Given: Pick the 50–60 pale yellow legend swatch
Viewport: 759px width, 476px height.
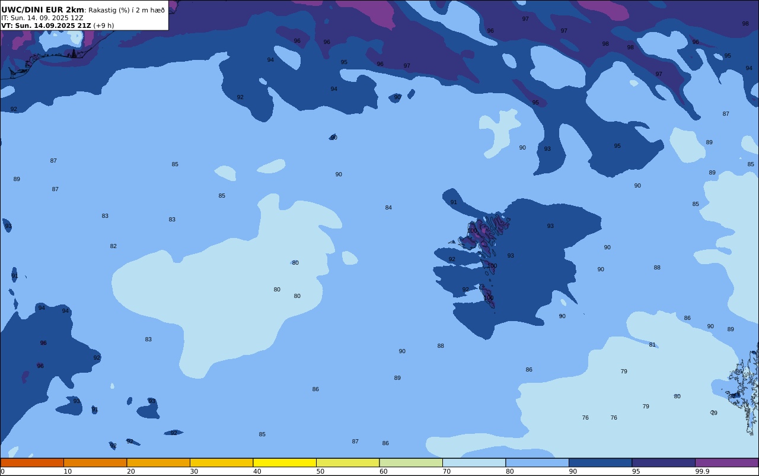Looking at the screenshot, I should 347,462.
